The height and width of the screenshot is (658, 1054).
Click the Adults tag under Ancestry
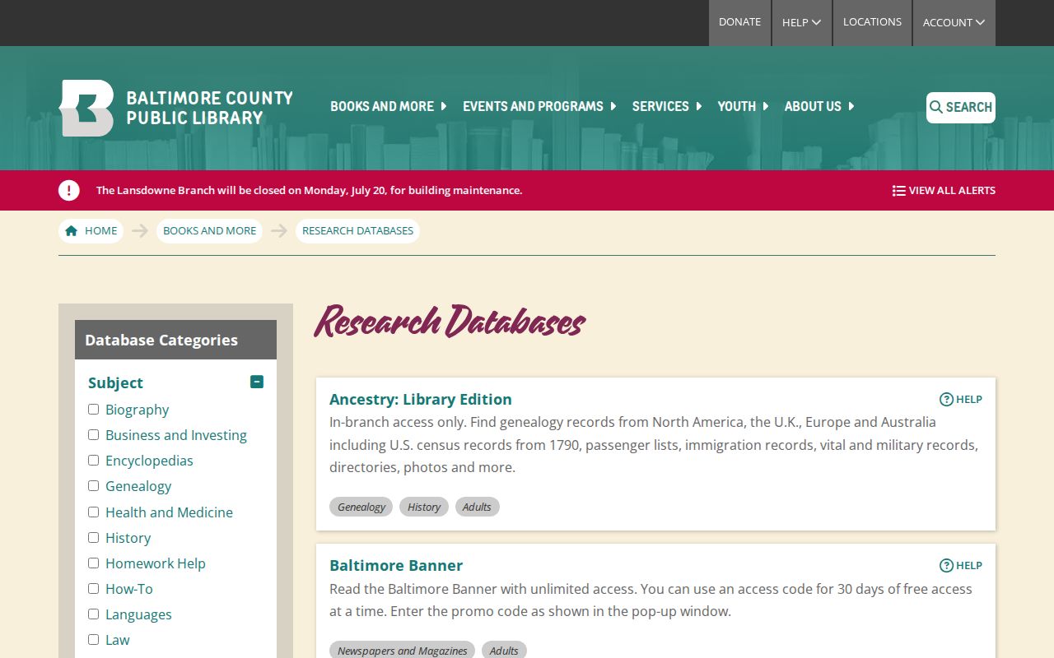tap(477, 507)
